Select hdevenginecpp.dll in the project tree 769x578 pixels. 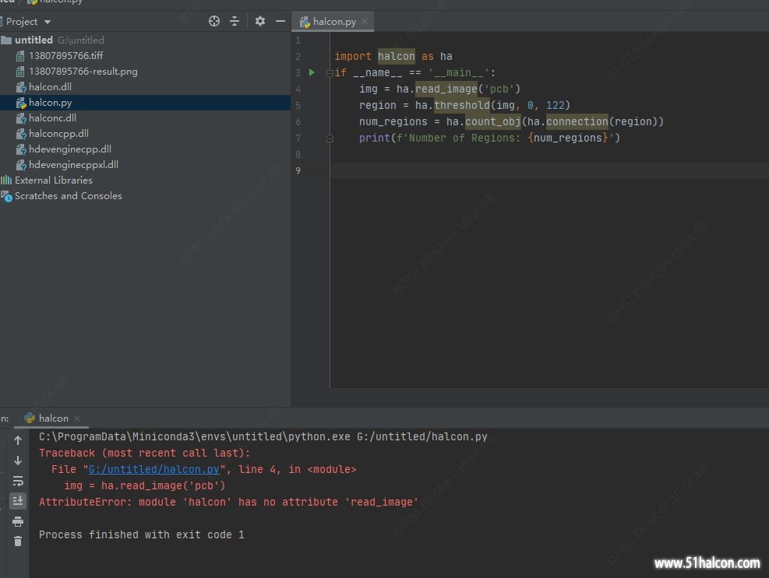coord(69,149)
